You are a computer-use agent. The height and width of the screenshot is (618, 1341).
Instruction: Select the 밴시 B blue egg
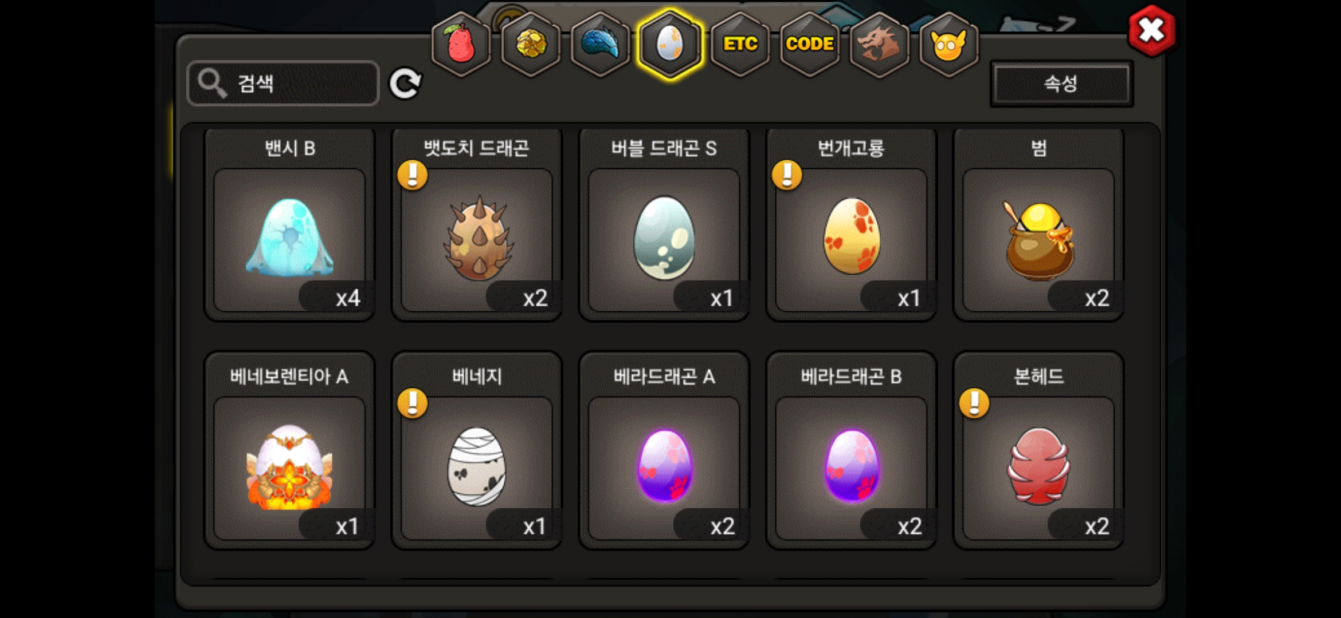point(289,225)
